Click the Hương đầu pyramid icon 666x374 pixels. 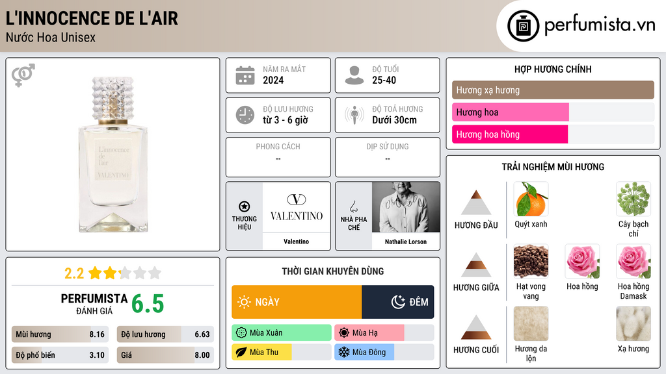tap(476, 203)
